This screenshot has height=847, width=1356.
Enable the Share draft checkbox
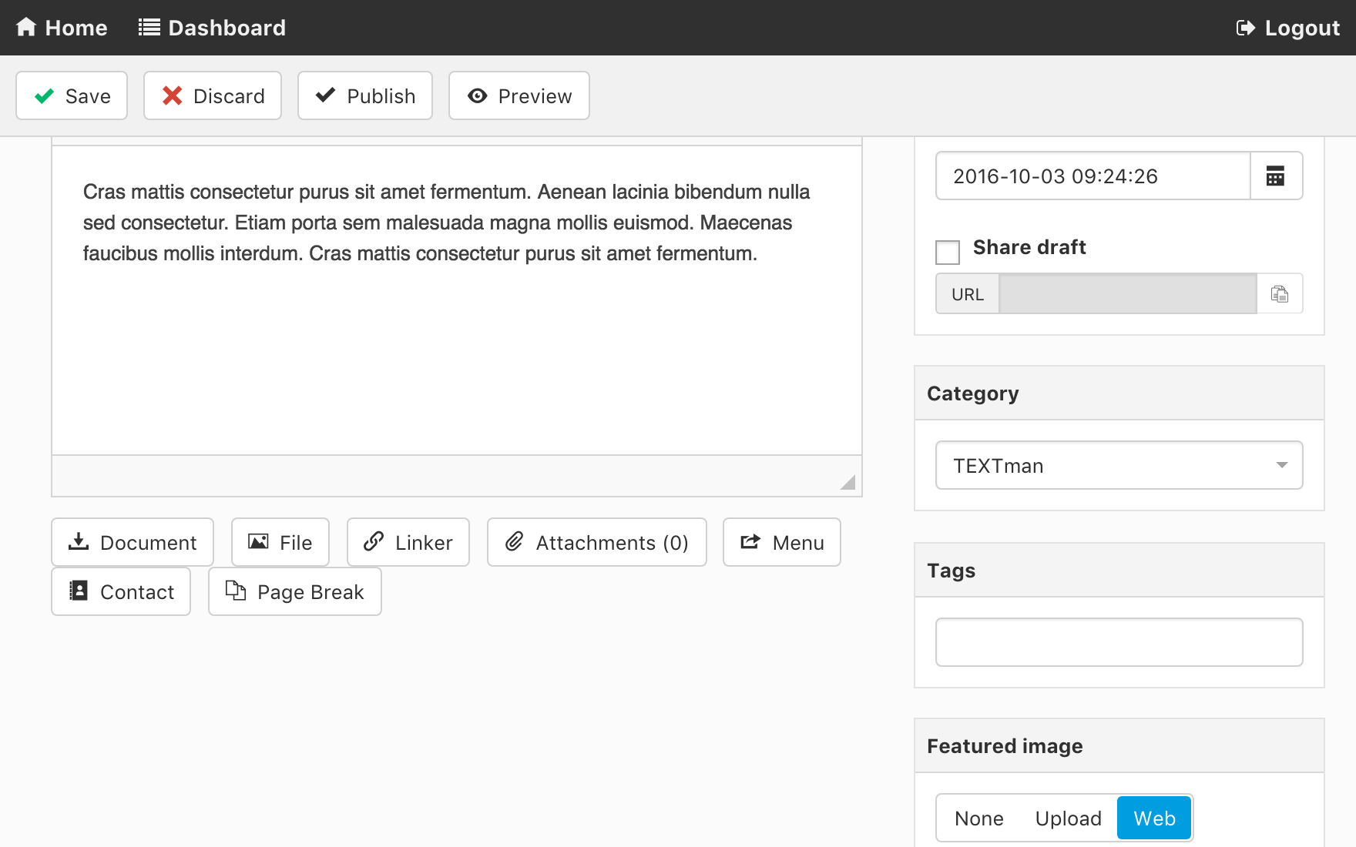click(947, 252)
